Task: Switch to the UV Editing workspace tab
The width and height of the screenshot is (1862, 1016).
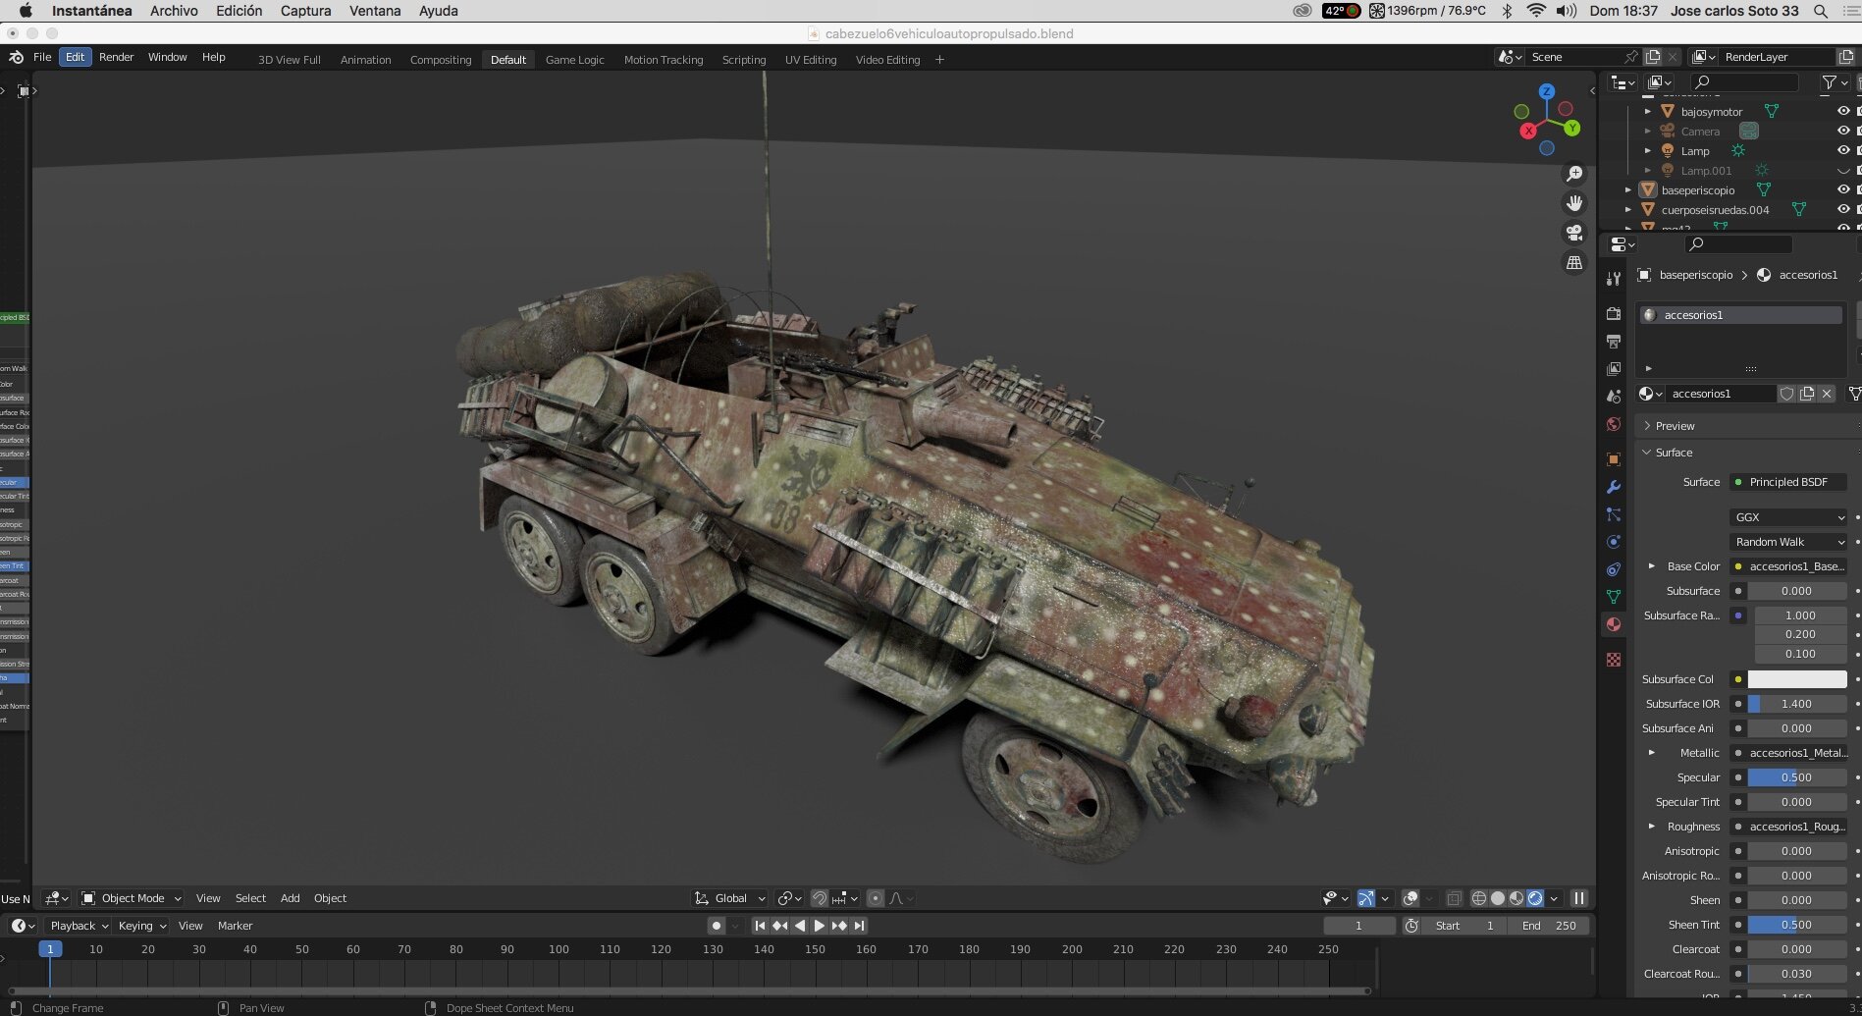Action: coord(811,60)
